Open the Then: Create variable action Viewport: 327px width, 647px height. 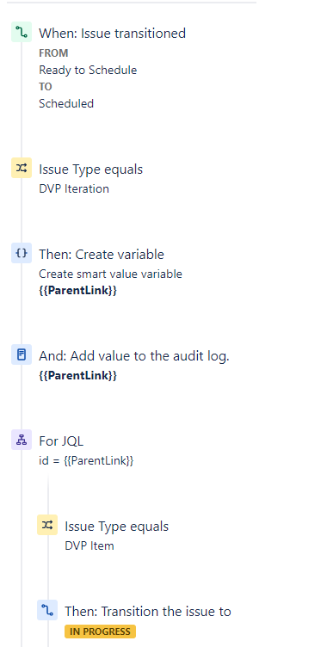tap(102, 254)
